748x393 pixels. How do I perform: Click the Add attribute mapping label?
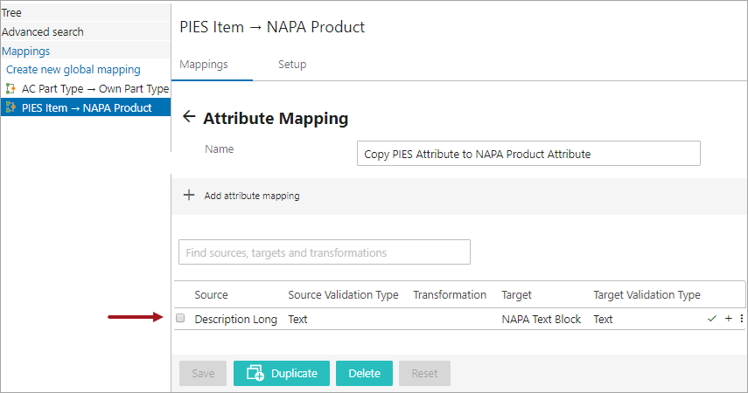coord(252,196)
